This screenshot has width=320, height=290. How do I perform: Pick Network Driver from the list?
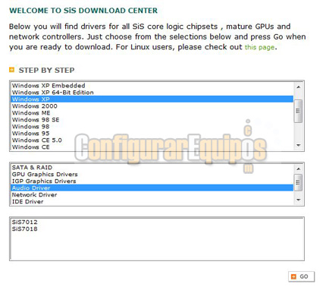tap(152, 195)
